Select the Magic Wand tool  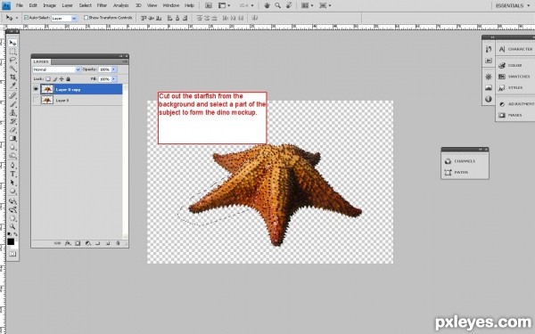coord(12,69)
